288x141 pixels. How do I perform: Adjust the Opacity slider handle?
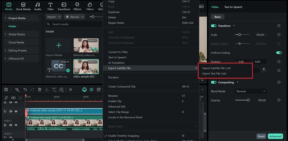248,100
